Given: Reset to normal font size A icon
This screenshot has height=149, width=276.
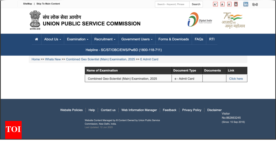Looking at the screenshot, I should point(222,4).
